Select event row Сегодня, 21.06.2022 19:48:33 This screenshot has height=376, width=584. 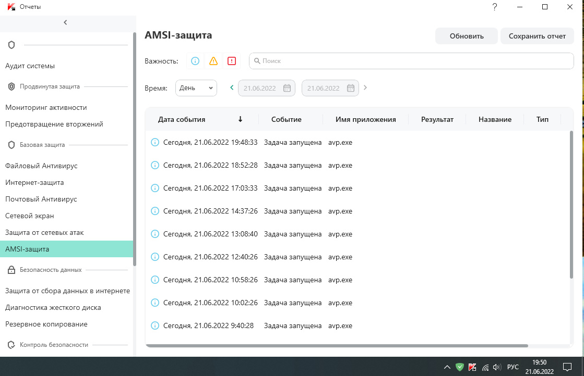point(357,142)
